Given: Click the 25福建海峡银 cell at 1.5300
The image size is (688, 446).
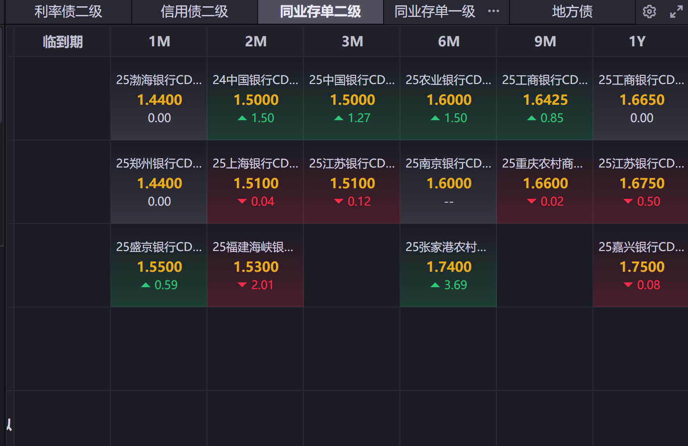Looking at the screenshot, I should 256,266.
